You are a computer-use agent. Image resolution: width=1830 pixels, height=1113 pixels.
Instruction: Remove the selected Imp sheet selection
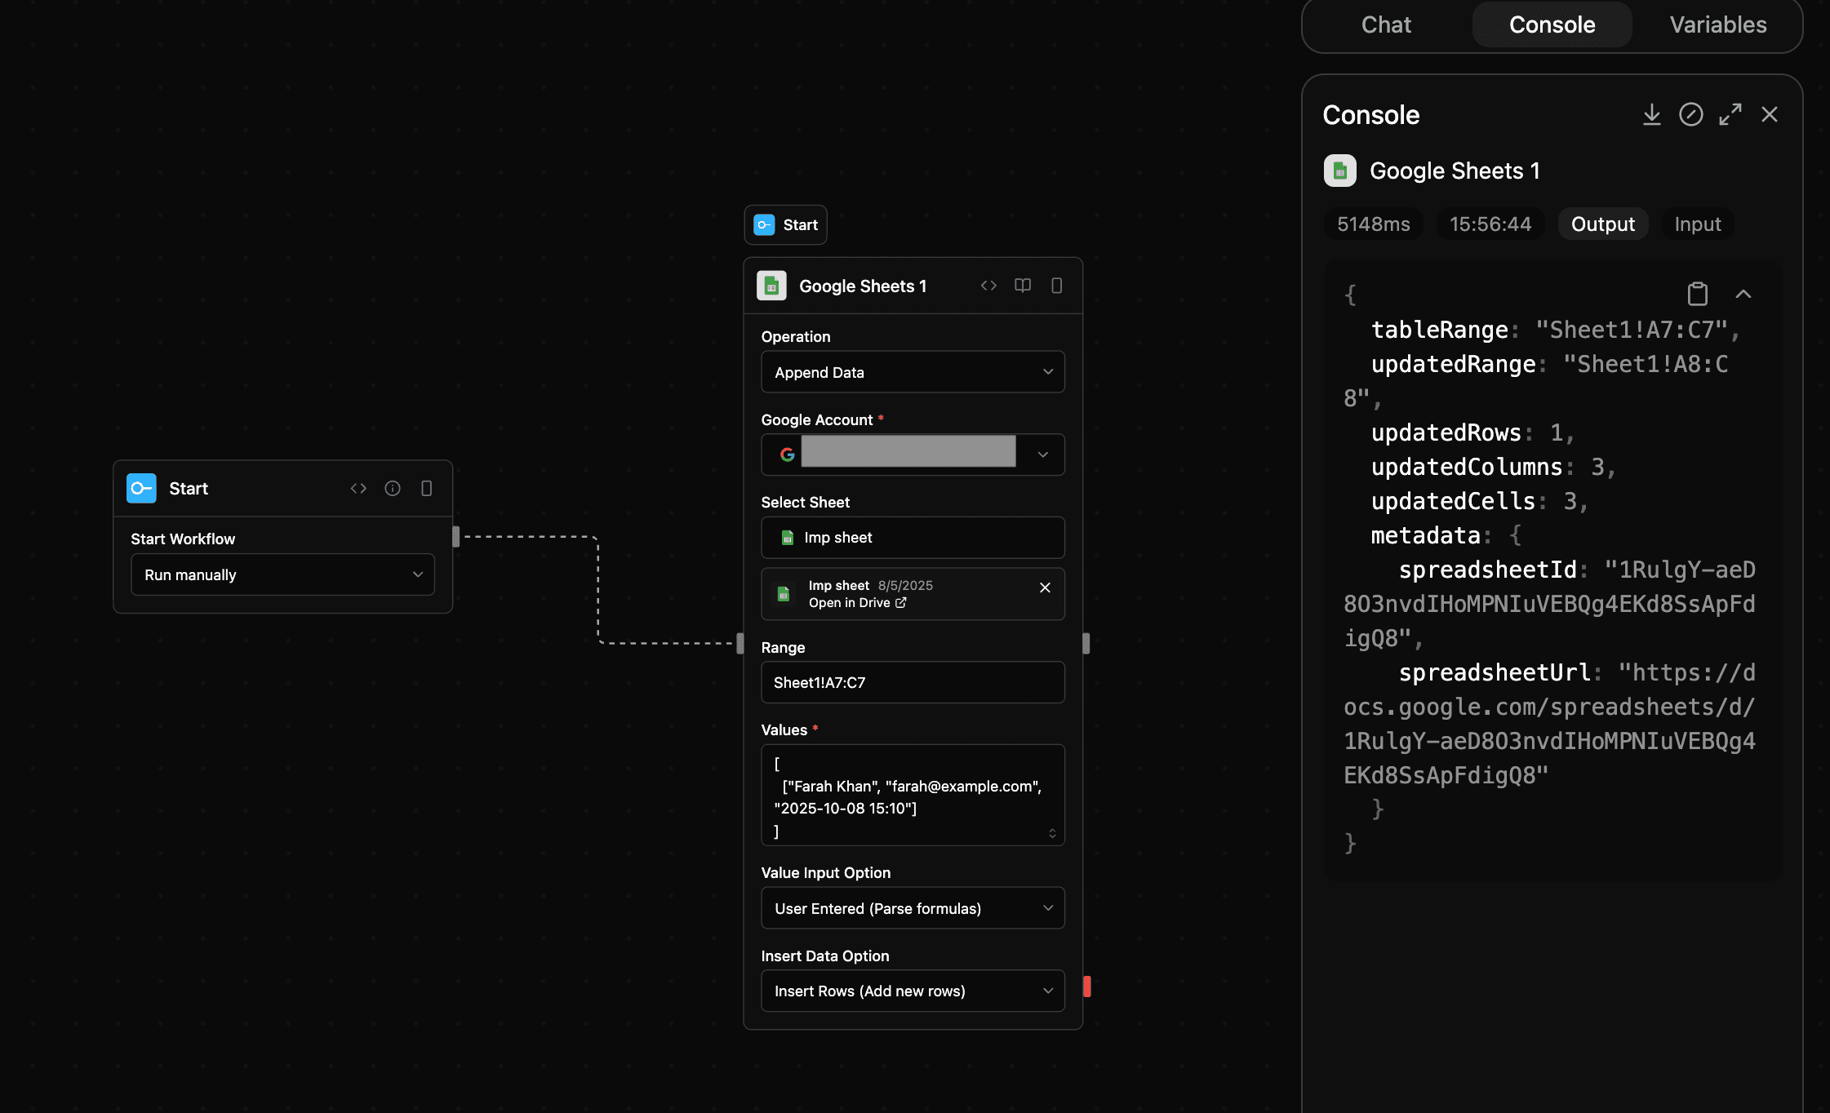[1046, 587]
